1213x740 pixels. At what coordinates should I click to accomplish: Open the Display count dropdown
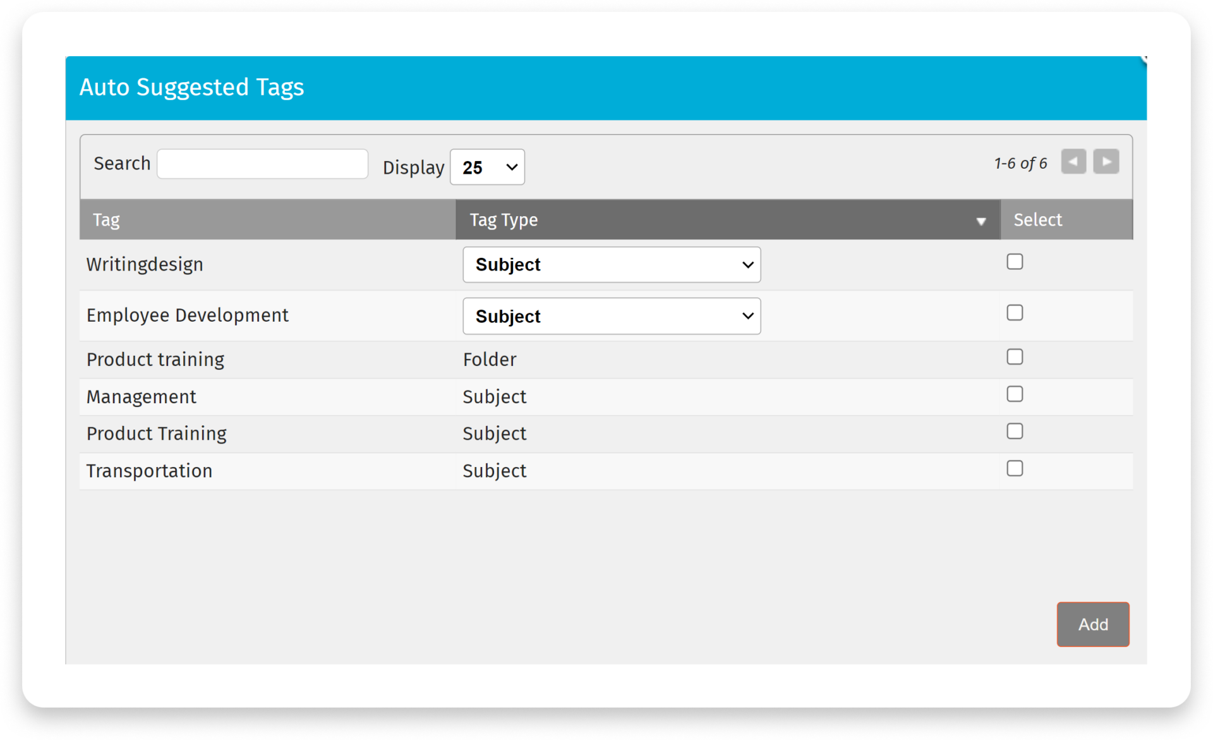487,167
